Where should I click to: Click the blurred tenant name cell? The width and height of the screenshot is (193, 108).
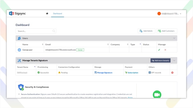pyautogui.click(x=22, y=73)
